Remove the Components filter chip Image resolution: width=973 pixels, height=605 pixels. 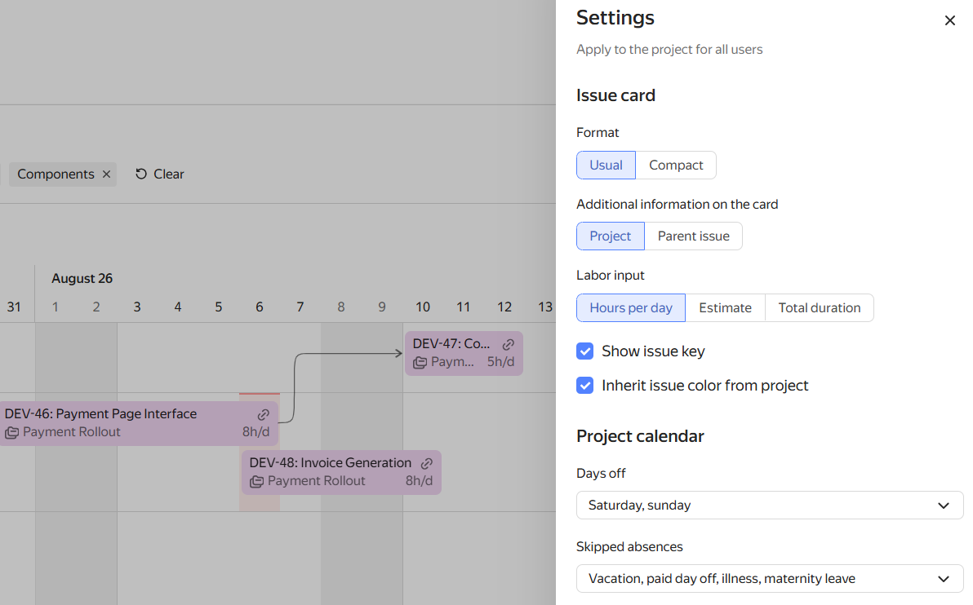[x=107, y=174]
